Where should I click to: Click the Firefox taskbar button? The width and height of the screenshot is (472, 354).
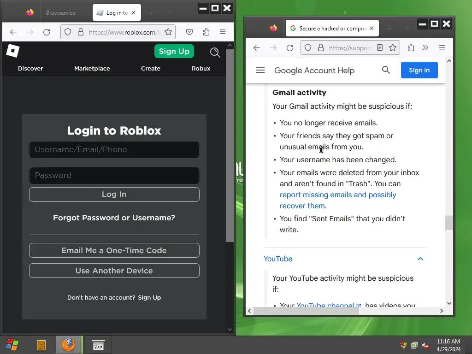(x=68, y=345)
